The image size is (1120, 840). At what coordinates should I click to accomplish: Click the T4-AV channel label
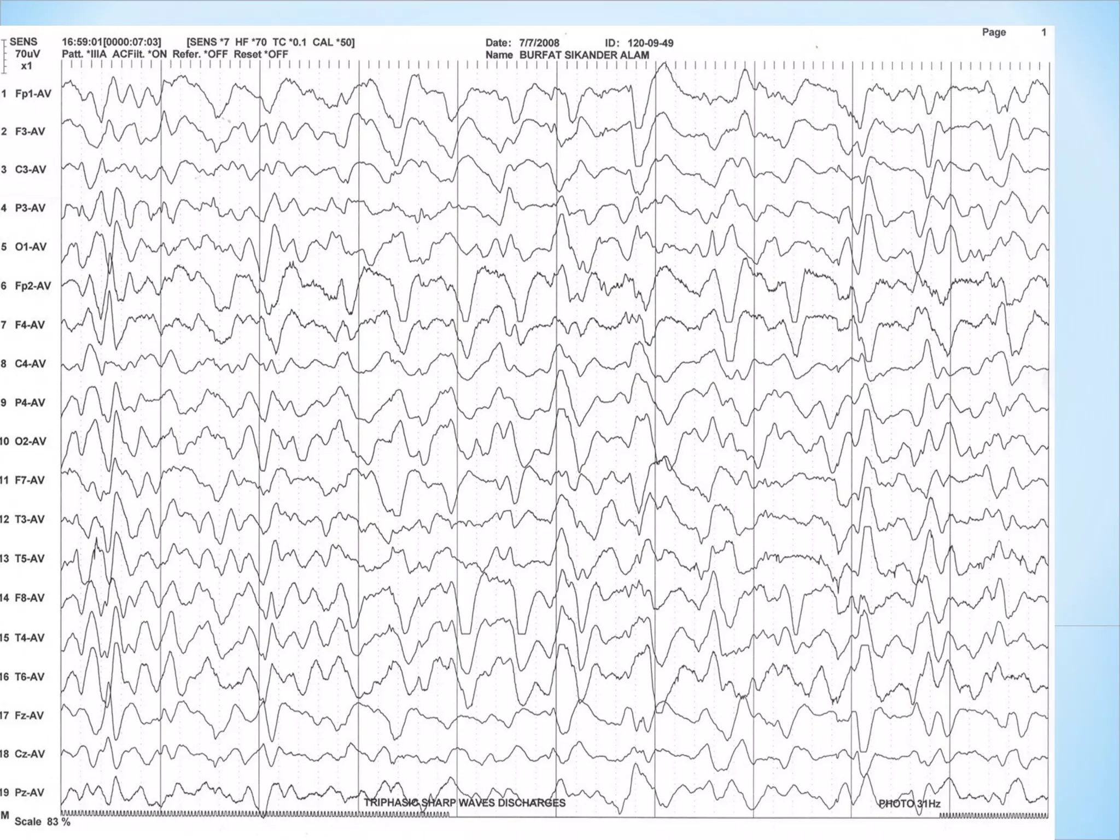coord(30,638)
